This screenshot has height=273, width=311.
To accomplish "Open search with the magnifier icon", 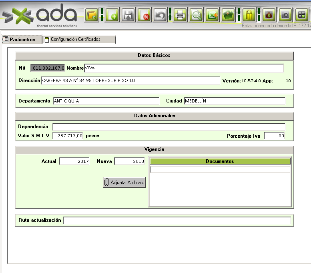I will click(x=196, y=15).
